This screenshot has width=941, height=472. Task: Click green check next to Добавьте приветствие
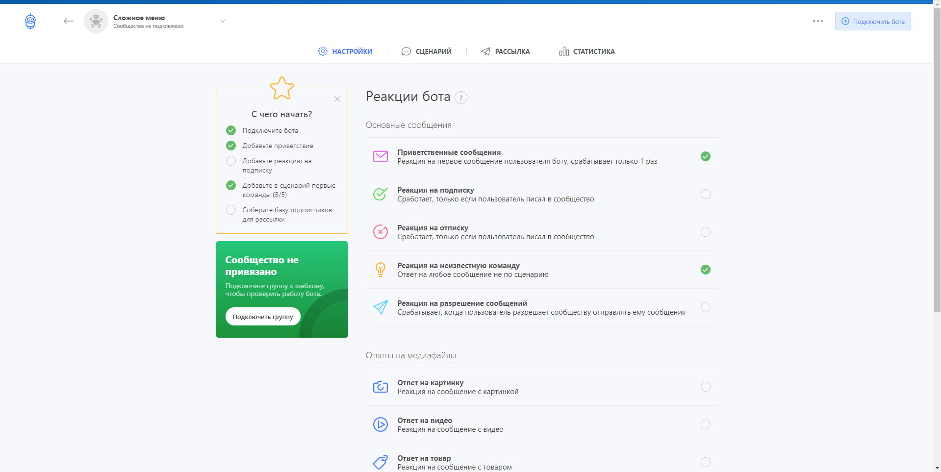231,146
